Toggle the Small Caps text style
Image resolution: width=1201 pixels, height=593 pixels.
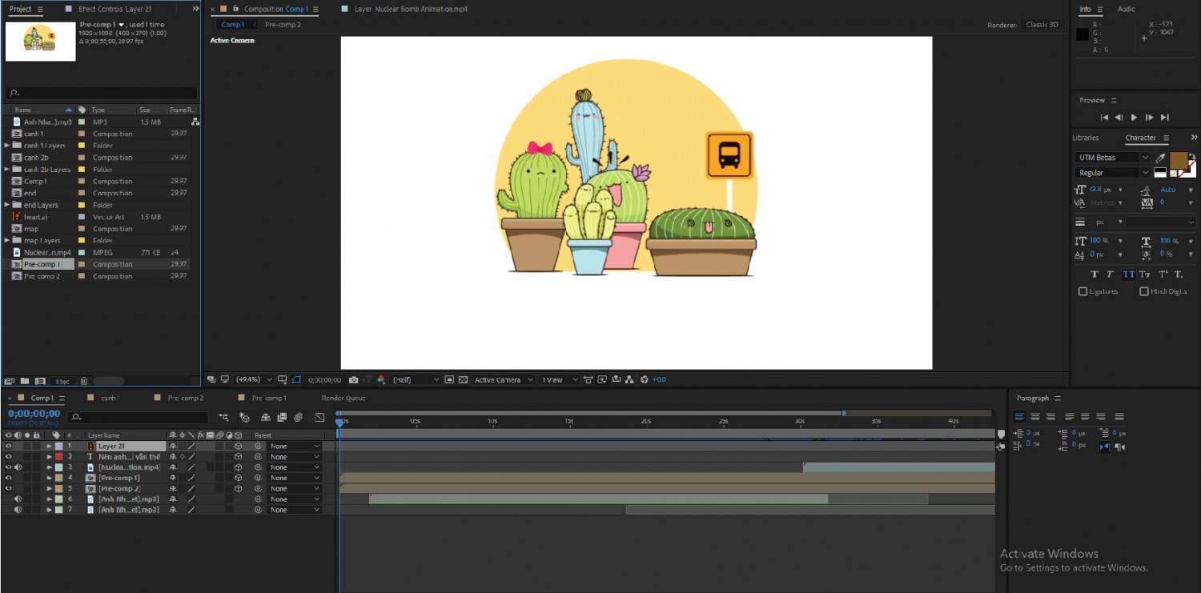(x=1145, y=274)
